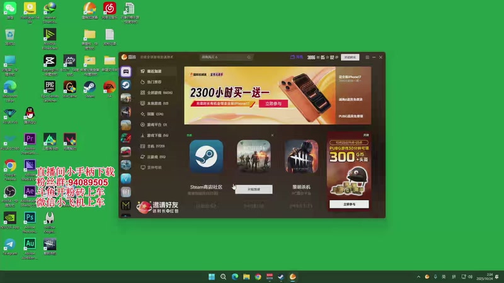Open the purple message link in the title bar
Viewport: 504px width, 283px height.
click(296, 57)
